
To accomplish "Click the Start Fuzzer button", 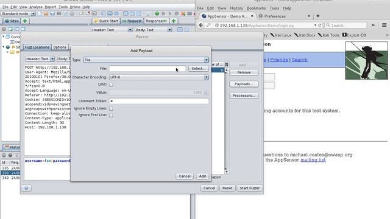I will (249, 188).
